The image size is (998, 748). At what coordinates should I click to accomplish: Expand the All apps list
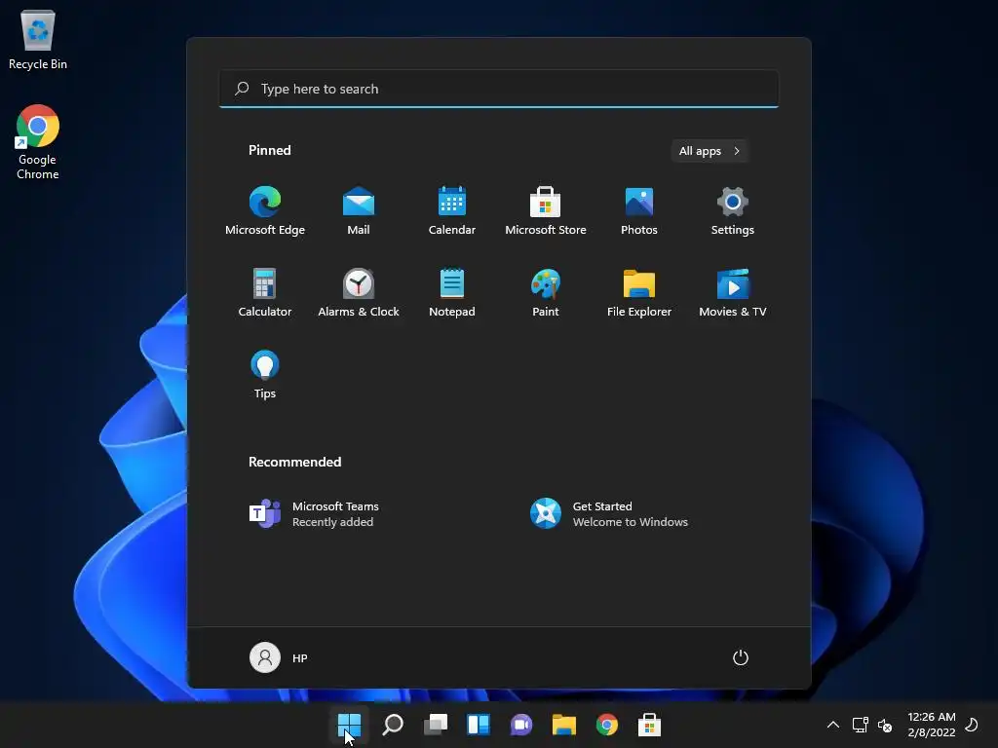(x=710, y=151)
